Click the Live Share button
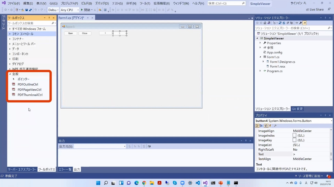 tap(315, 9)
